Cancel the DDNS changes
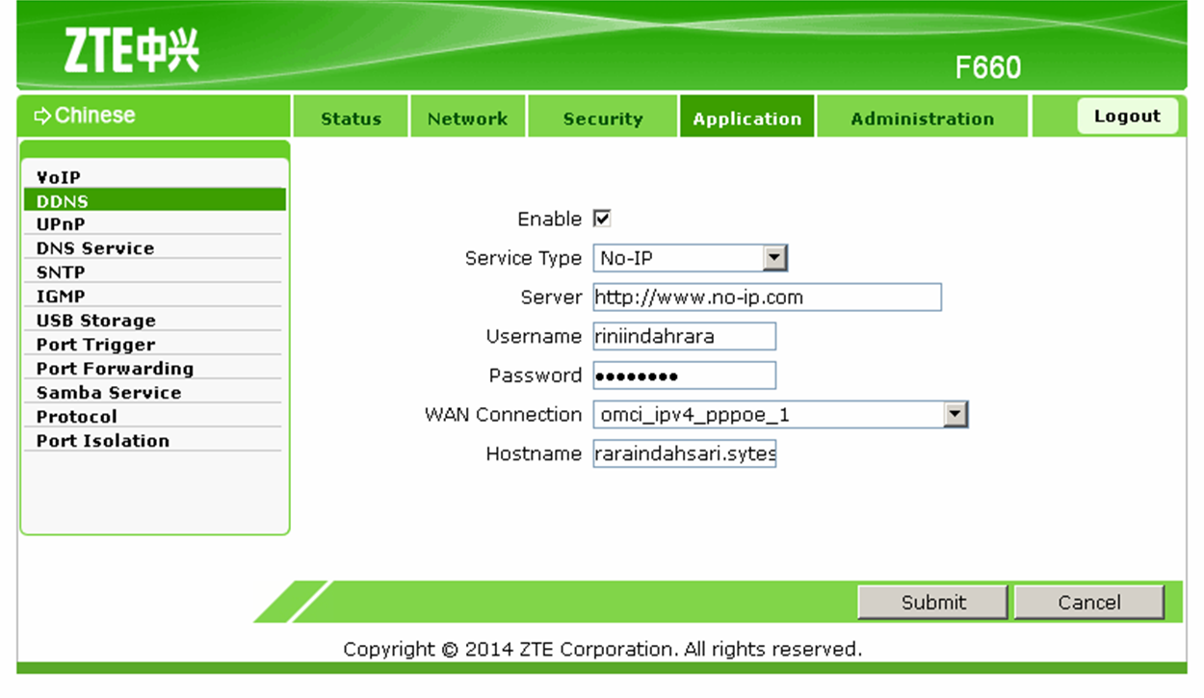 pyautogui.click(x=1089, y=602)
